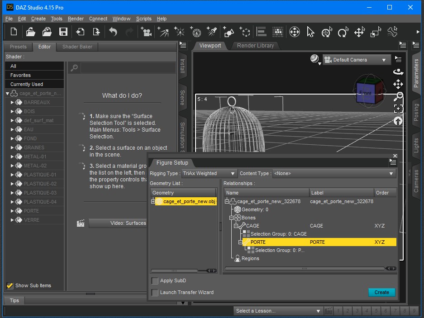
Task: Click the viewport view cube
Action: (x=369, y=91)
